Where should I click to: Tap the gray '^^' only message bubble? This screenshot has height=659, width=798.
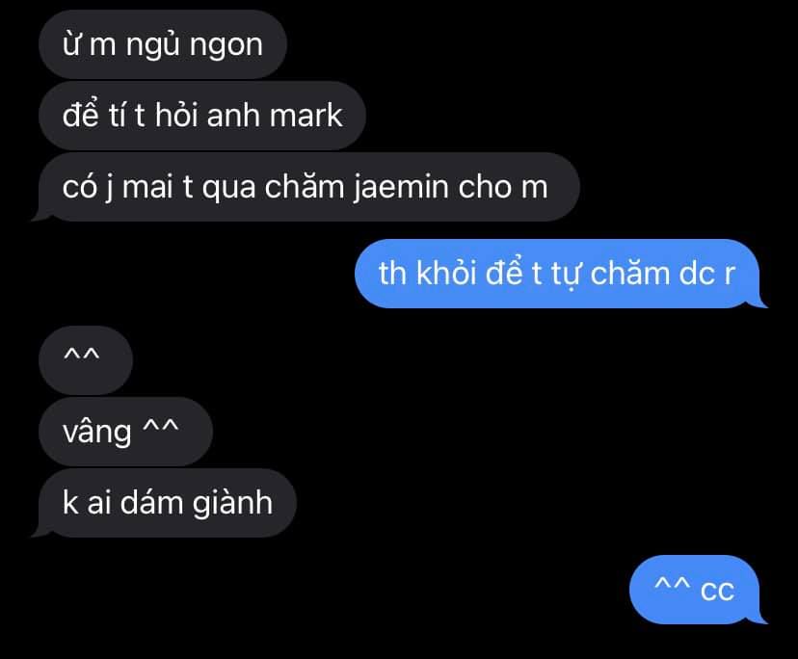(x=86, y=360)
